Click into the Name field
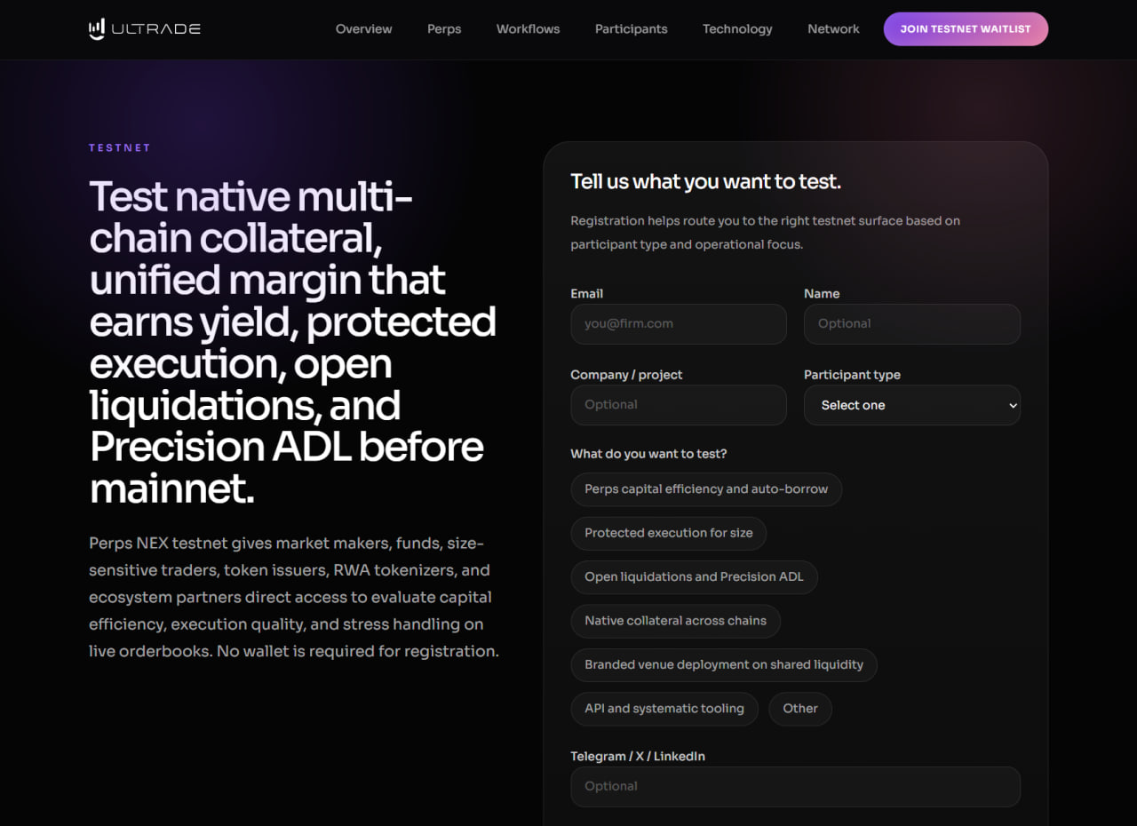Screen dimensions: 1137x826 [911, 324]
